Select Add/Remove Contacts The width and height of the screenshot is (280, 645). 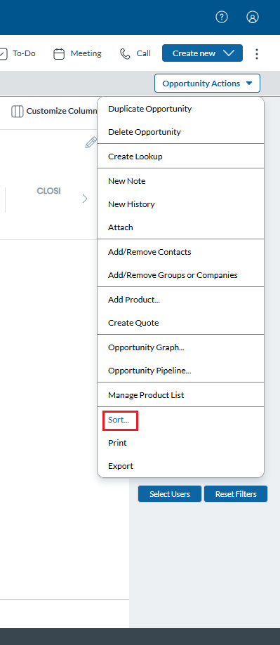[180, 252]
